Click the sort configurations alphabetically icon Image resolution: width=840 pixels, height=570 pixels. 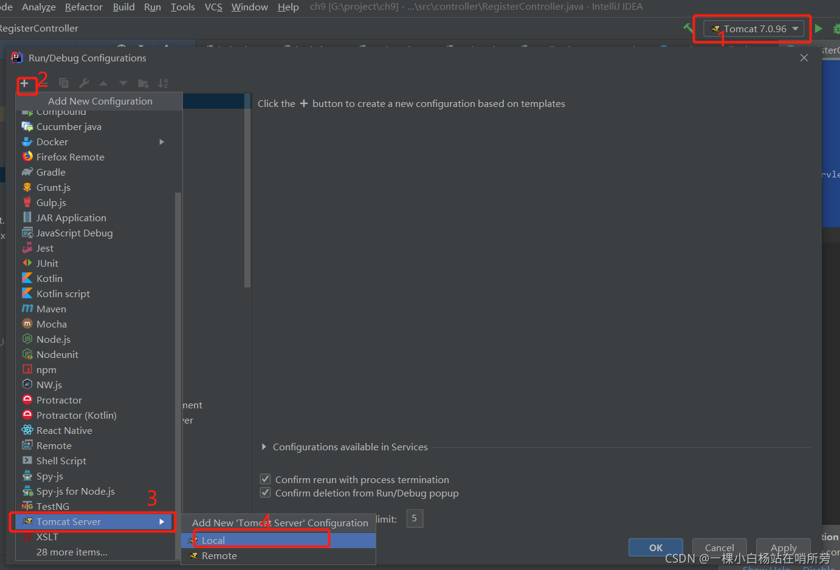pos(163,83)
